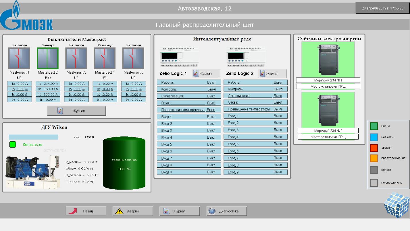
Task: Click Masterpact 4 Ic 0.00 A value
Action: [105, 94]
